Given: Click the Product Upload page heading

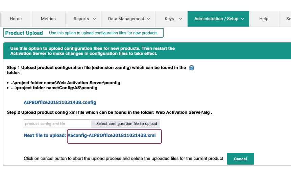Looking at the screenshot, I should (24, 33).
